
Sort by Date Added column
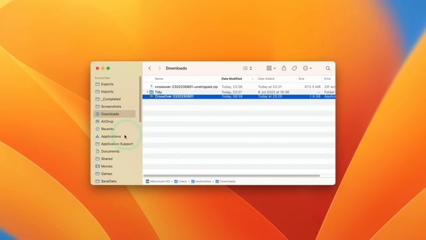pos(266,79)
